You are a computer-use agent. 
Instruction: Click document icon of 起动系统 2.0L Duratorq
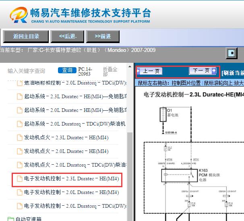(x=20, y=124)
